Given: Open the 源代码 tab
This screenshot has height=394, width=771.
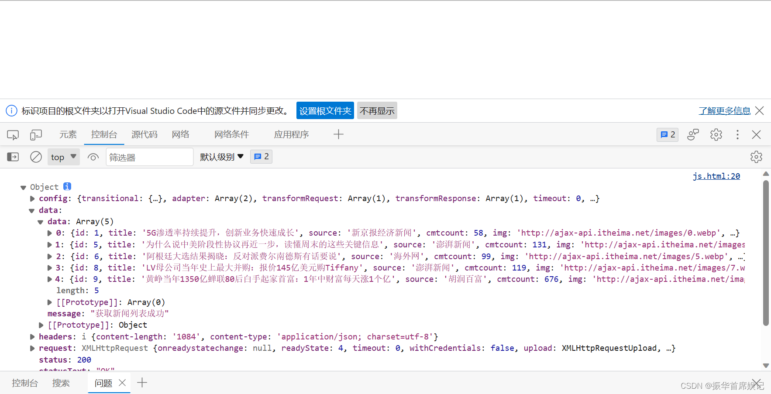Looking at the screenshot, I should (x=144, y=134).
